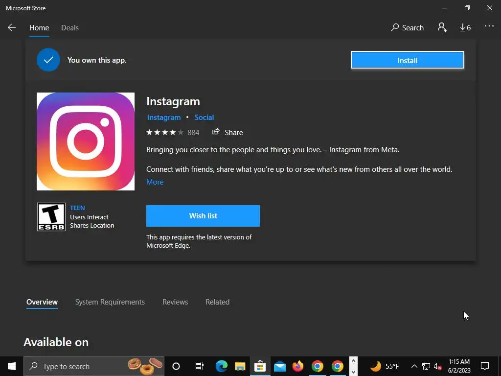Launch Firefox from taskbar
Viewport: 501px width, 376px height.
298,366
